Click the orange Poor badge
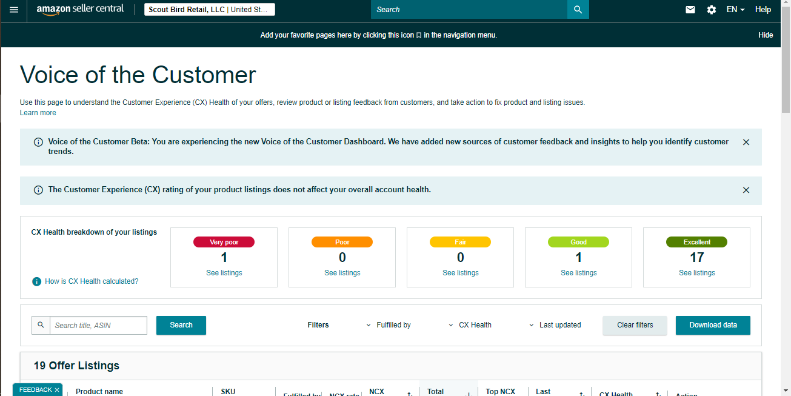Image resolution: width=791 pixels, height=396 pixels. 342,242
